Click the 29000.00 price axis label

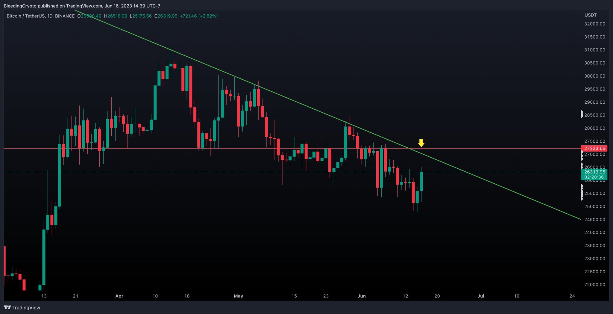(594, 102)
